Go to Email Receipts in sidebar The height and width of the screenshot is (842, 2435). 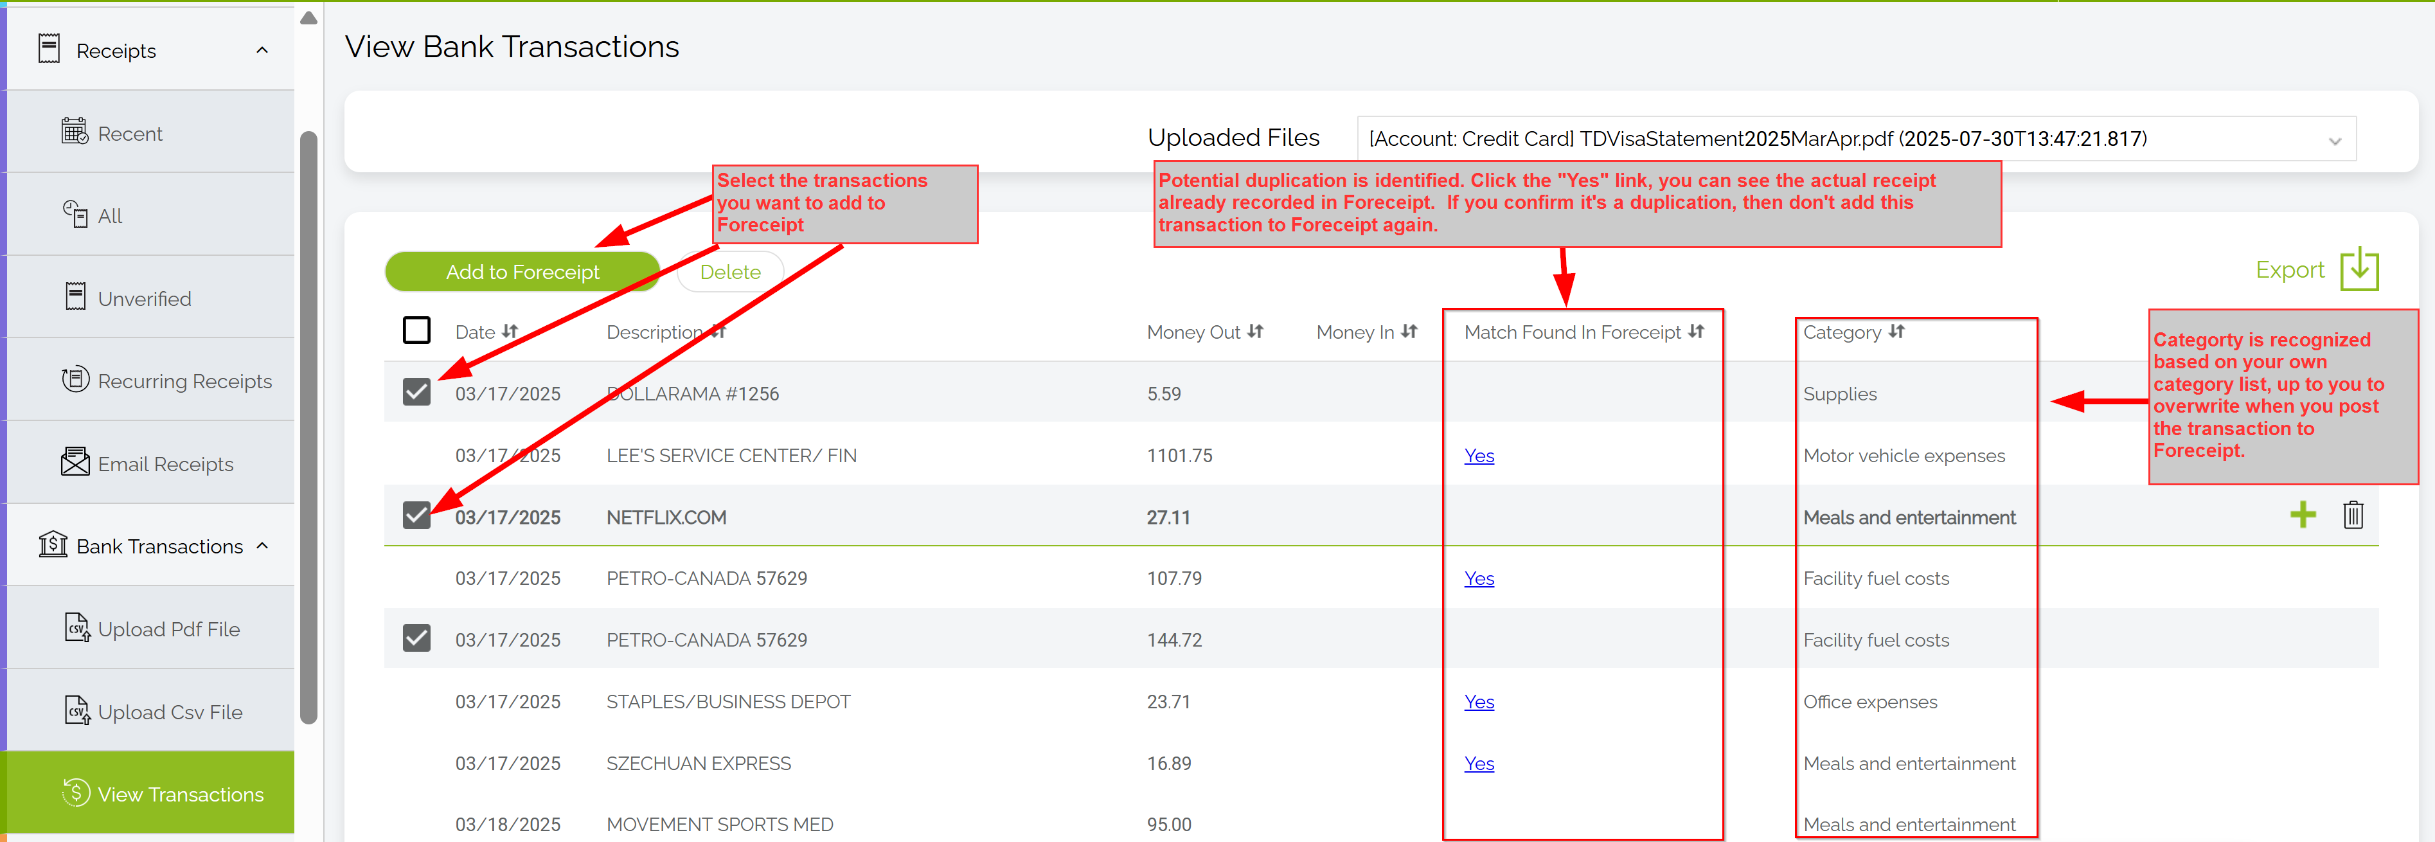[165, 464]
